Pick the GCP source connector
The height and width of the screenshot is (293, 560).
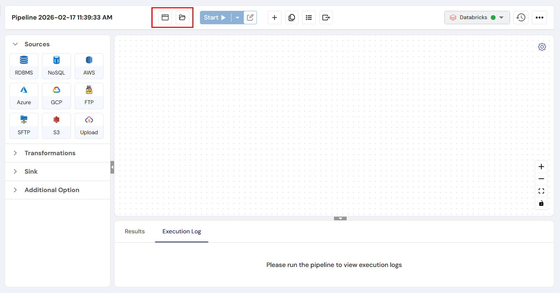click(x=57, y=96)
